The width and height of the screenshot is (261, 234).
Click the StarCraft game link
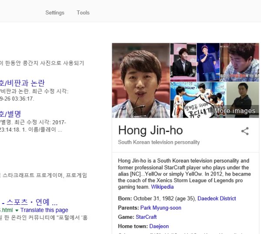click(146, 217)
